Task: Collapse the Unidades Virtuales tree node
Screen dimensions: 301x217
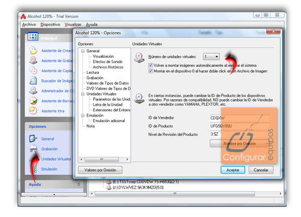Action: (82, 94)
